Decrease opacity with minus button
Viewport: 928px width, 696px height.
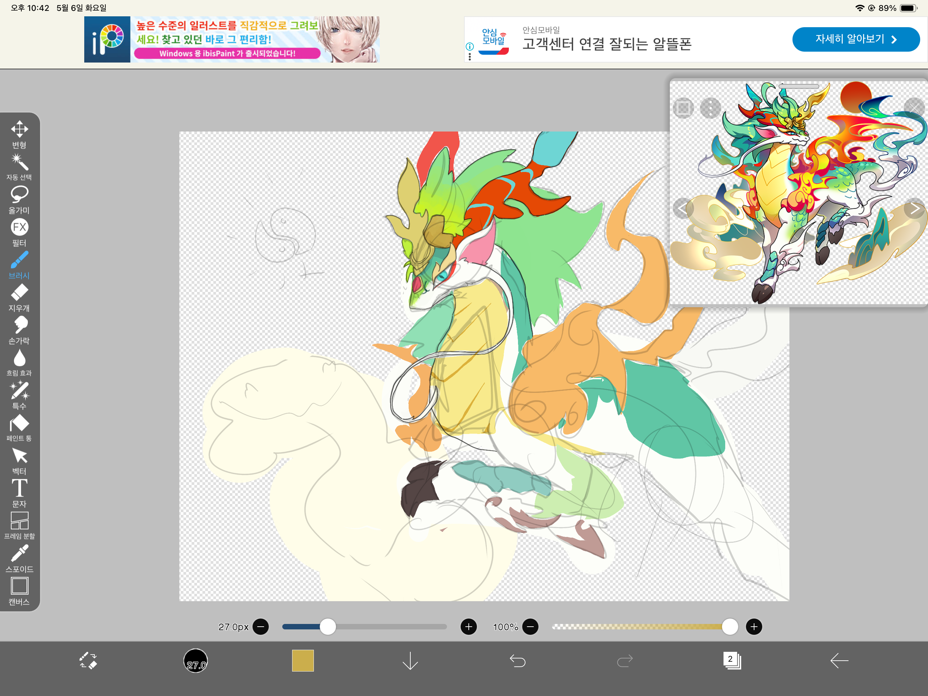[530, 627]
